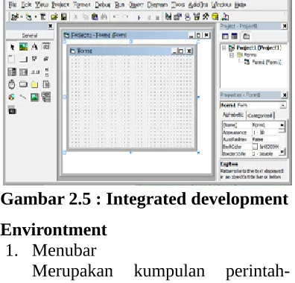Click the Add Form toolbar icon
The width and height of the screenshot is (295, 283).
click(x=29, y=17)
